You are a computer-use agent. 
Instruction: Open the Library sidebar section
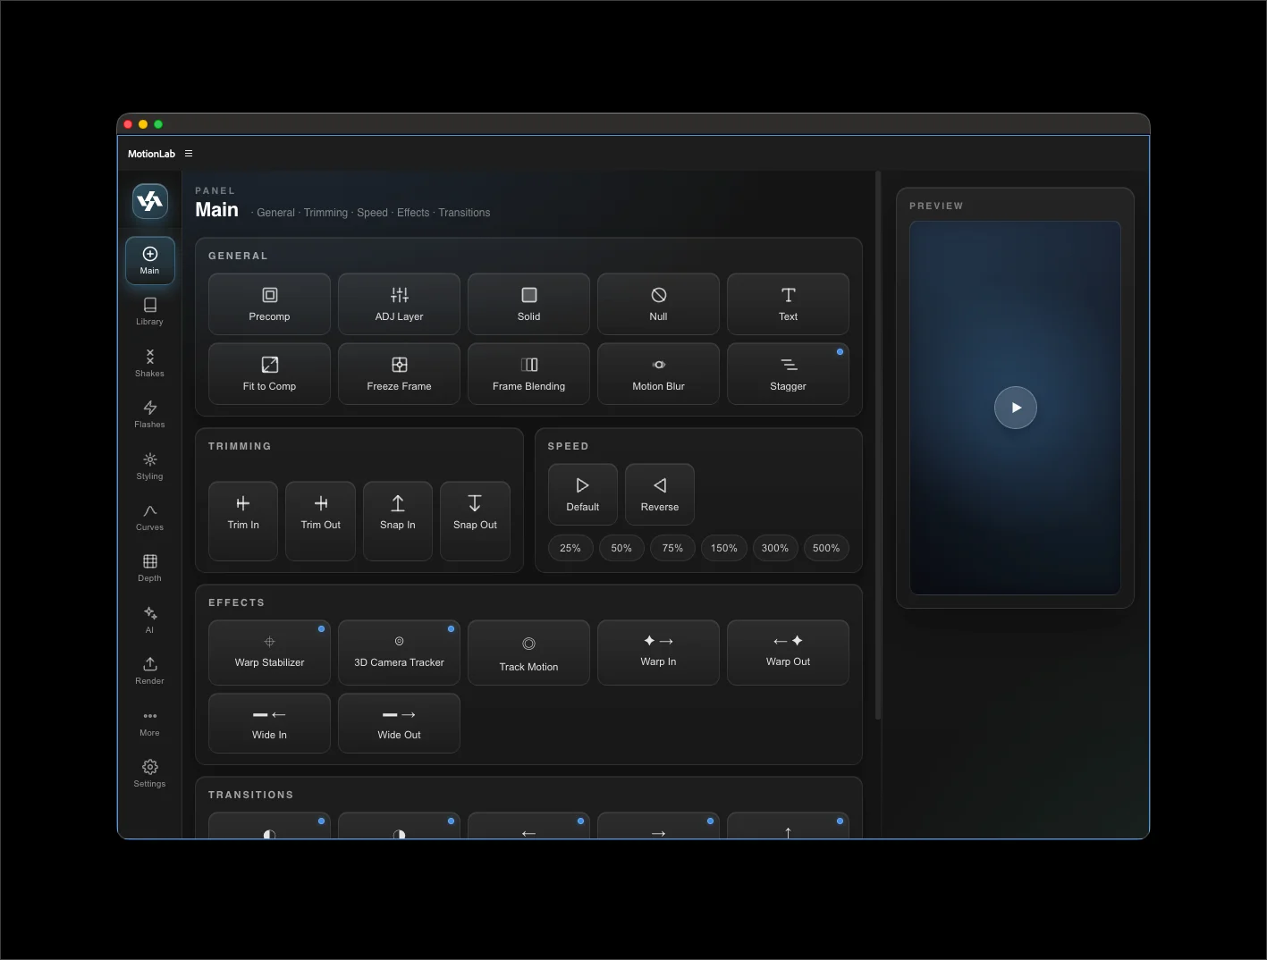click(x=149, y=311)
